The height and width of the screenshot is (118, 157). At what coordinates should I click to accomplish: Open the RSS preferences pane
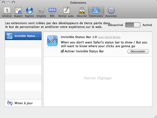point(52,12)
